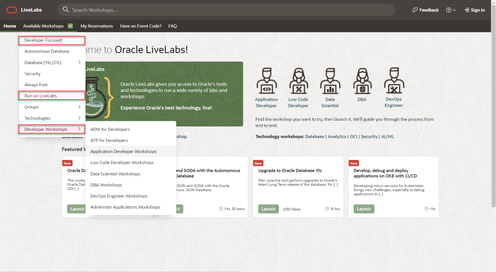Click the DBA persona icon

tap(362, 81)
